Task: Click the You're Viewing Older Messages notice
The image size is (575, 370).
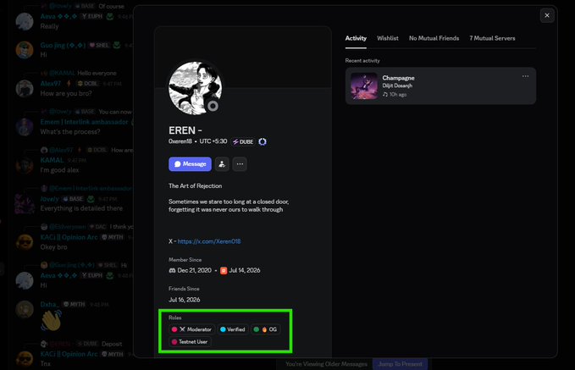Action: [x=326, y=364]
